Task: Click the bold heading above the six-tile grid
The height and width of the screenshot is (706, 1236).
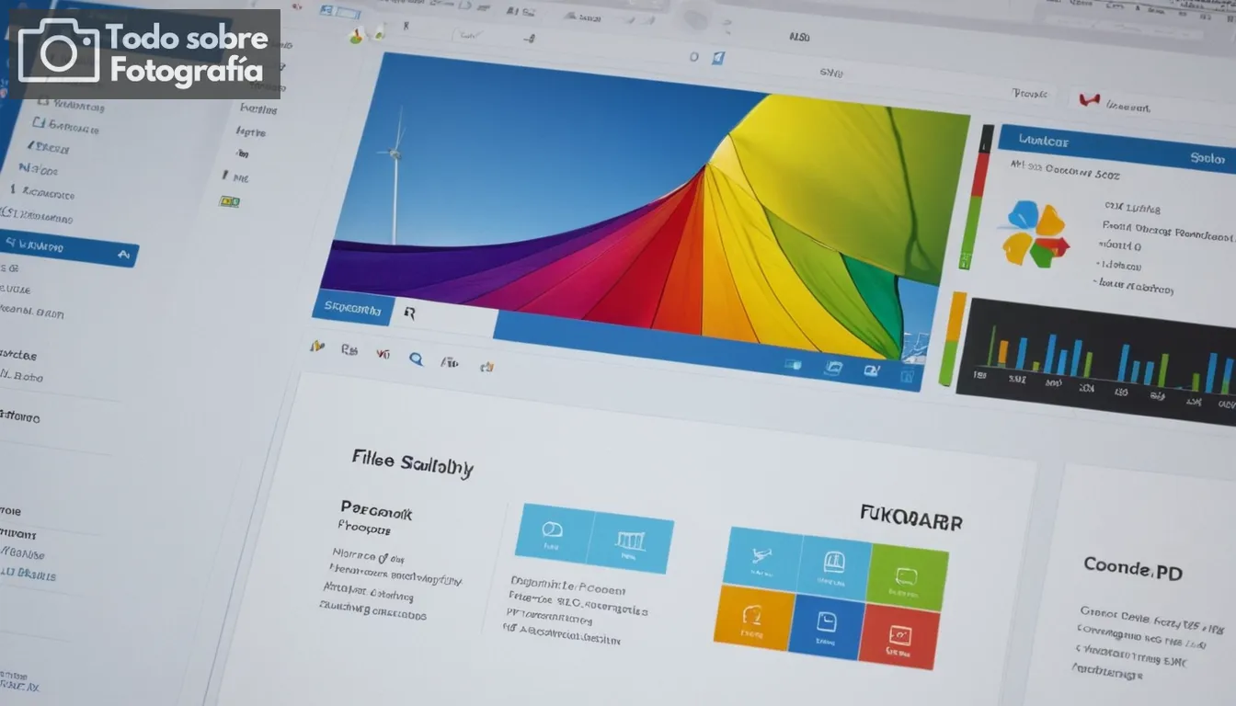Action: pyautogui.click(x=910, y=517)
